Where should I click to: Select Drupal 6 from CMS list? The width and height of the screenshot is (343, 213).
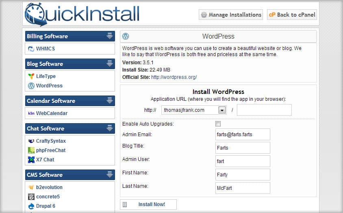pyautogui.click(x=46, y=206)
